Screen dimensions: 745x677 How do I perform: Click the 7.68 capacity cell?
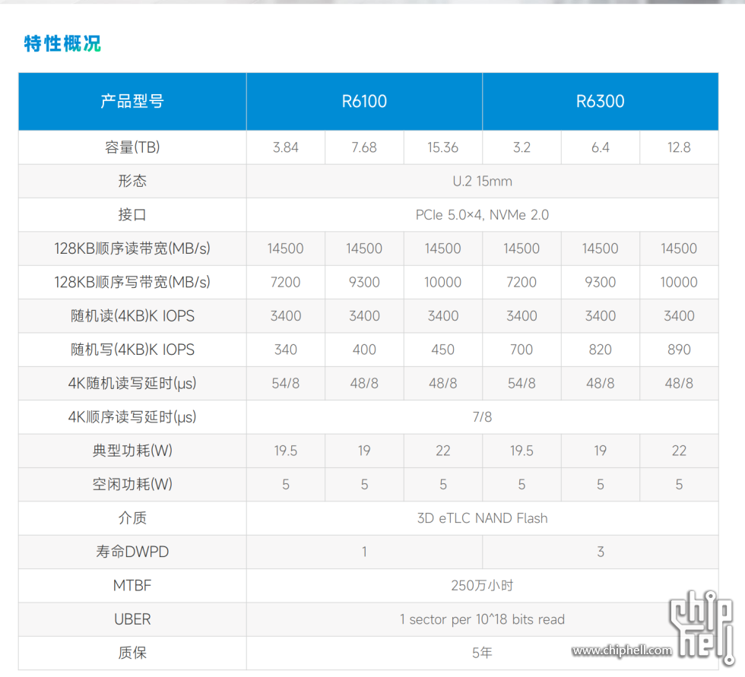point(364,147)
